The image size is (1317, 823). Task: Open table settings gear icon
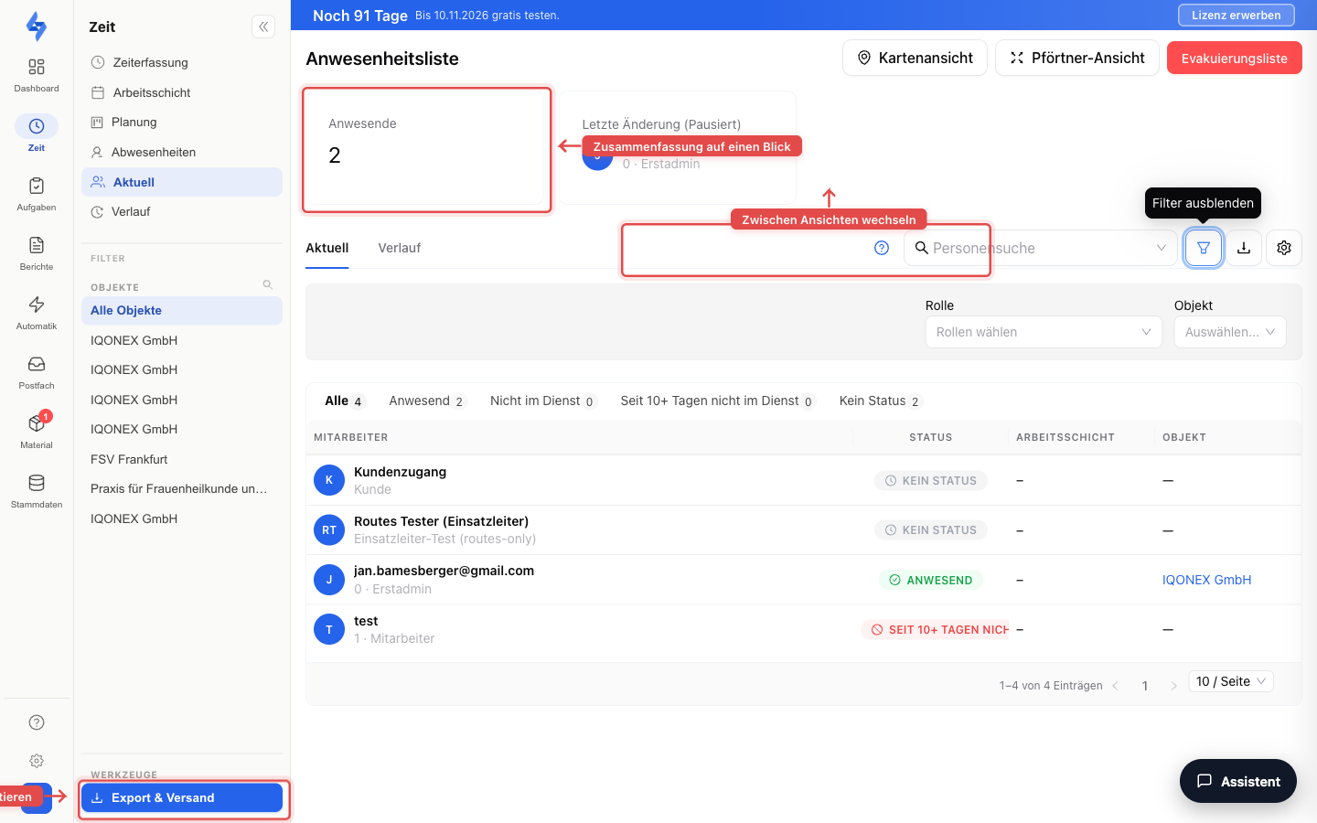(1284, 248)
